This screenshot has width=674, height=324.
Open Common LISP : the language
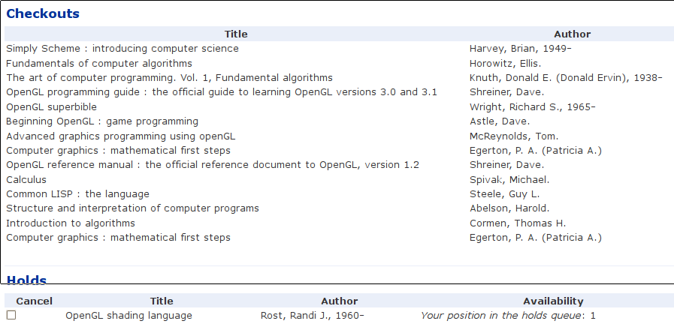pyautogui.click(x=78, y=194)
